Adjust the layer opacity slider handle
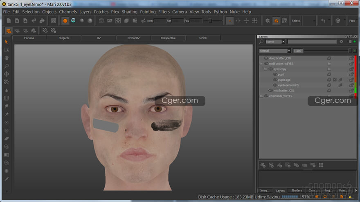The height and width of the screenshot is (202, 360). pyautogui.click(x=350, y=51)
